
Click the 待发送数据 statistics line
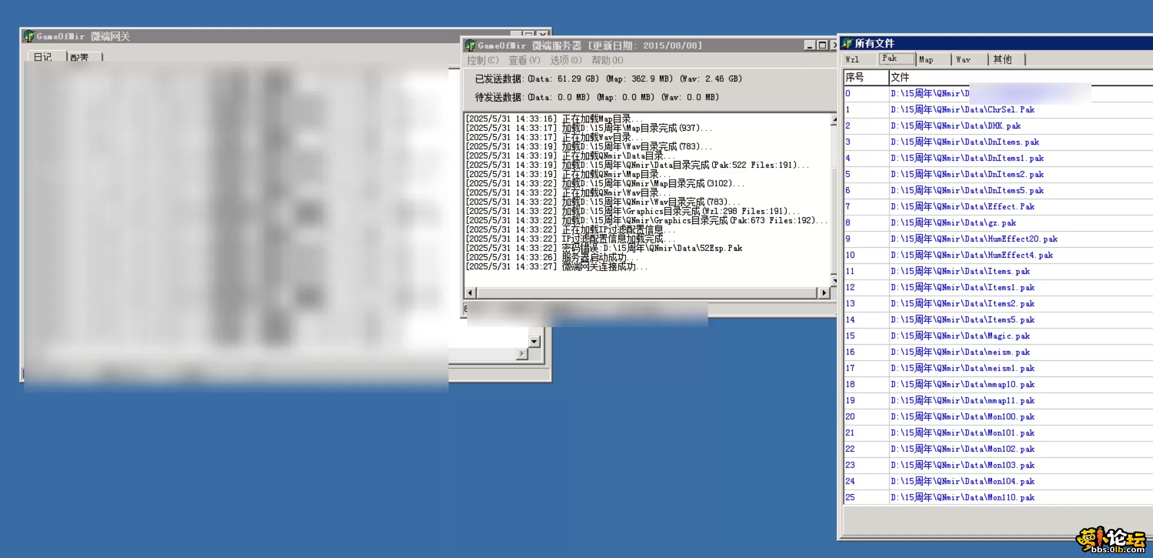[x=597, y=97]
